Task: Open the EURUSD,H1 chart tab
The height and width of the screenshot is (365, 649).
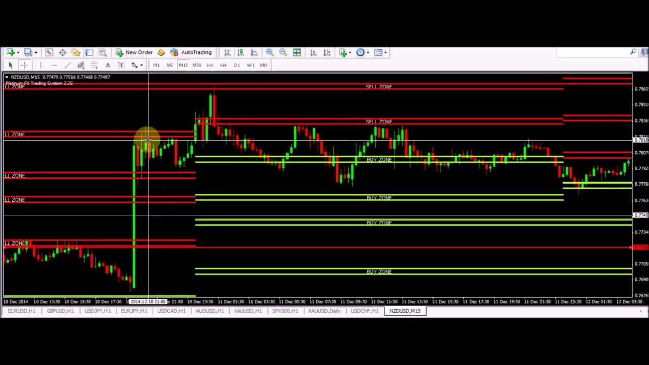Action: click(22, 311)
